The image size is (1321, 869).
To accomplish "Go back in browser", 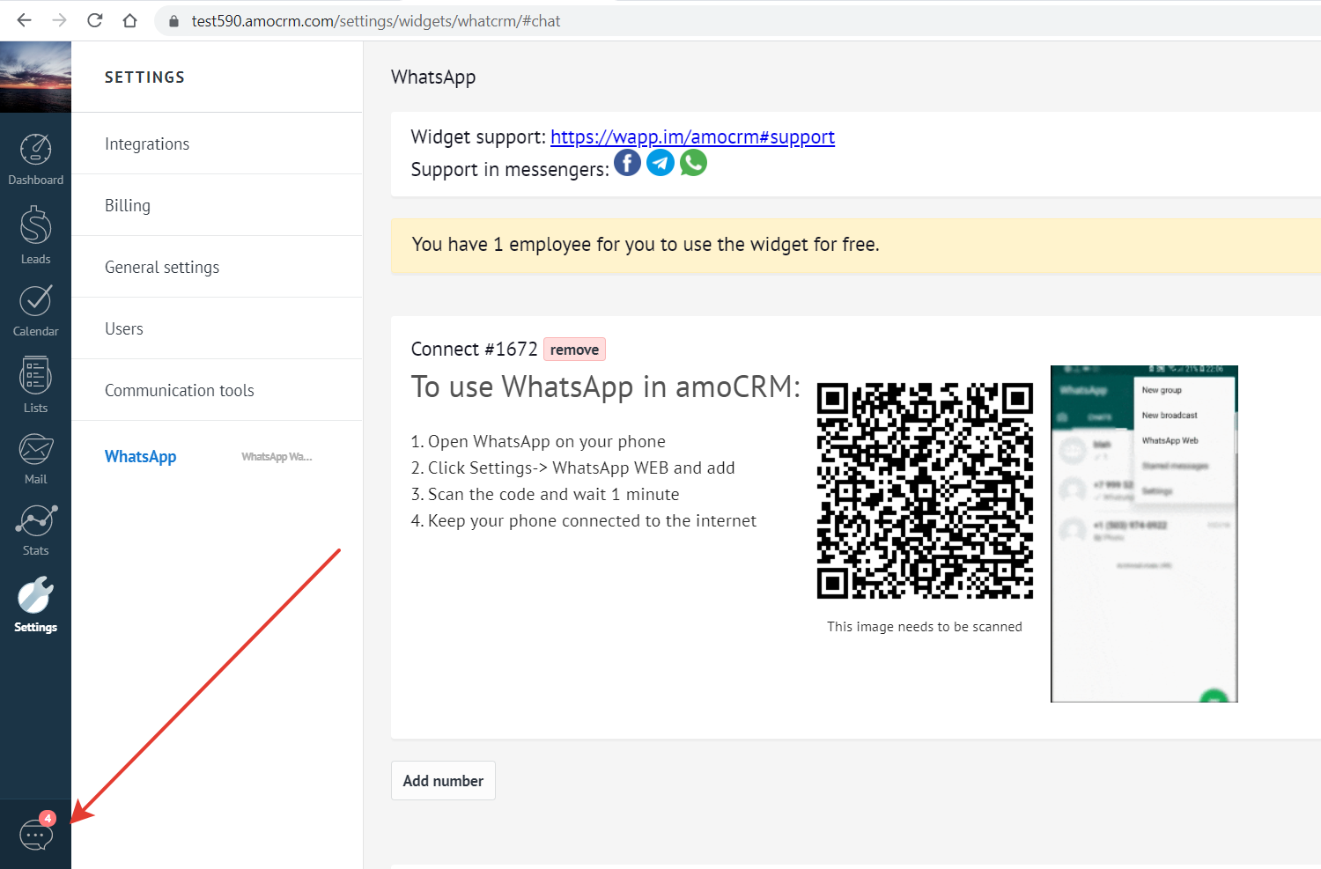I will (24, 20).
